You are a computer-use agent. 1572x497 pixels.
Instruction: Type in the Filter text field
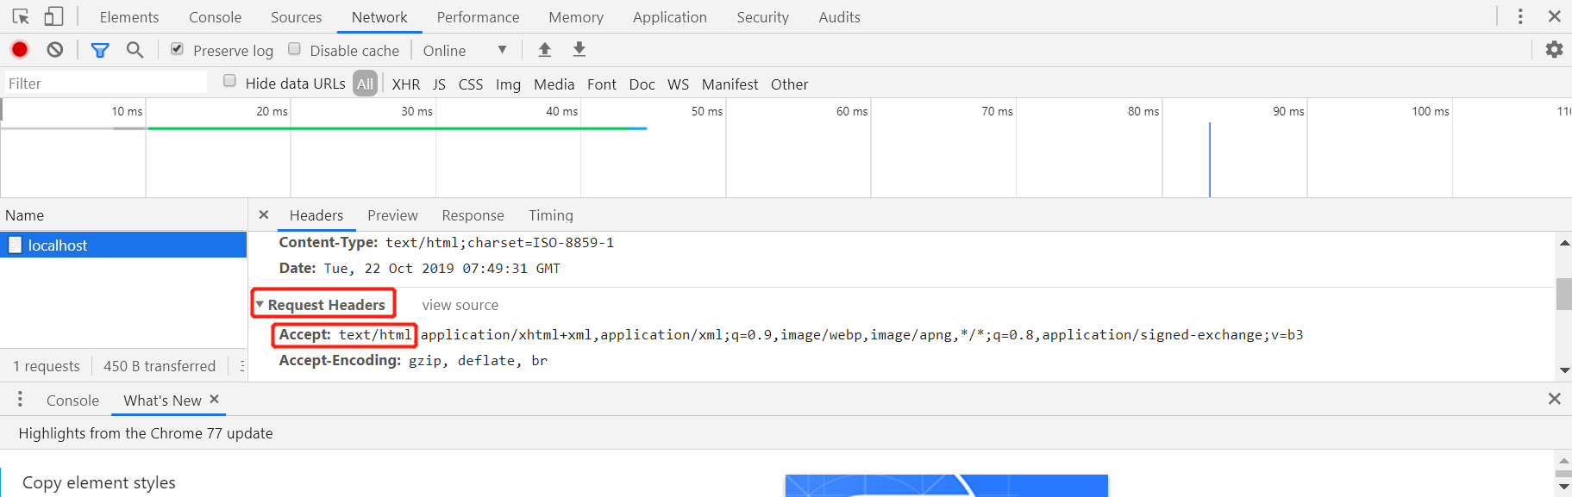coord(105,84)
